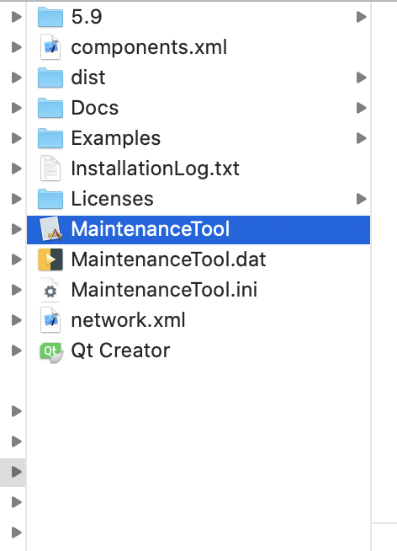Image resolution: width=397 pixels, height=551 pixels.
Task: Click the "dist" folder name
Action: [88, 78]
